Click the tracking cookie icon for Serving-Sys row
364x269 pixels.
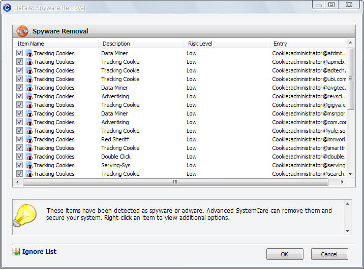[x=29, y=165]
